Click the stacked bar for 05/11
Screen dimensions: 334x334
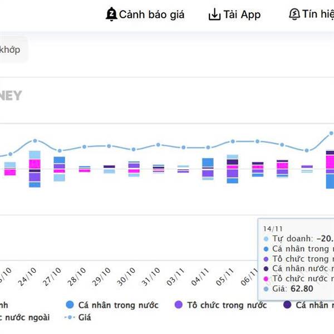(x=233, y=169)
